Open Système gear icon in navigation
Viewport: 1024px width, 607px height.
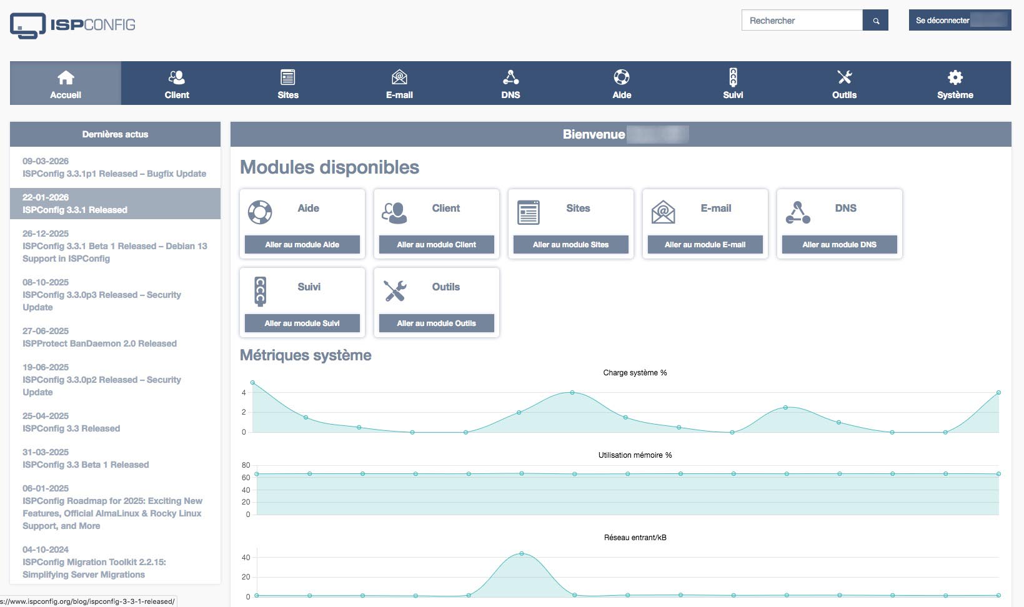(x=955, y=77)
